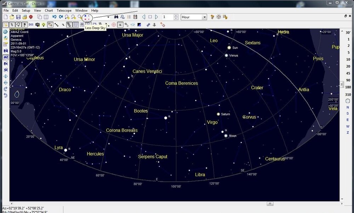The height and width of the screenshot is (213, 354).
Task: Face the S south horizon direction
Action: (348, 113)
